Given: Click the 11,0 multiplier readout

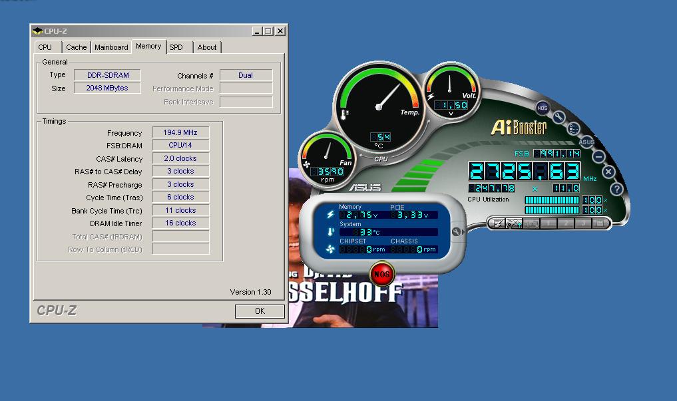Looking at the screenshot, I should (x=566, y=188).
